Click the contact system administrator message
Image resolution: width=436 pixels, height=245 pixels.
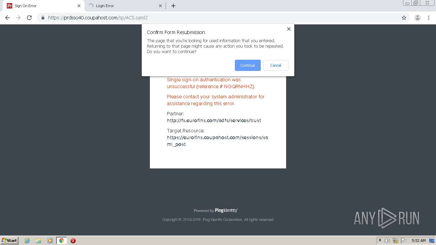[x=216, y=100]
